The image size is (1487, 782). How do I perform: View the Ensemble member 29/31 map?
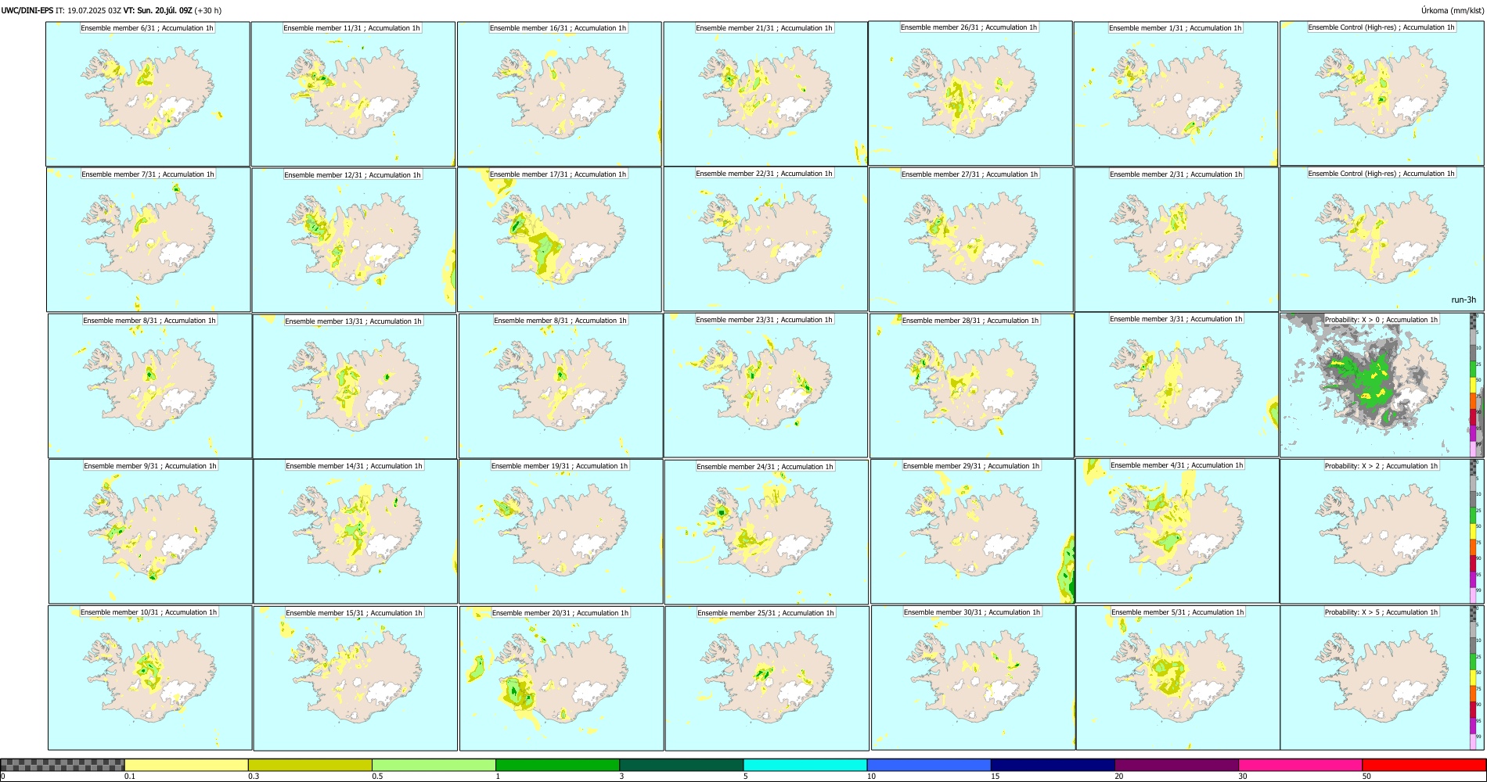(973, 532)
